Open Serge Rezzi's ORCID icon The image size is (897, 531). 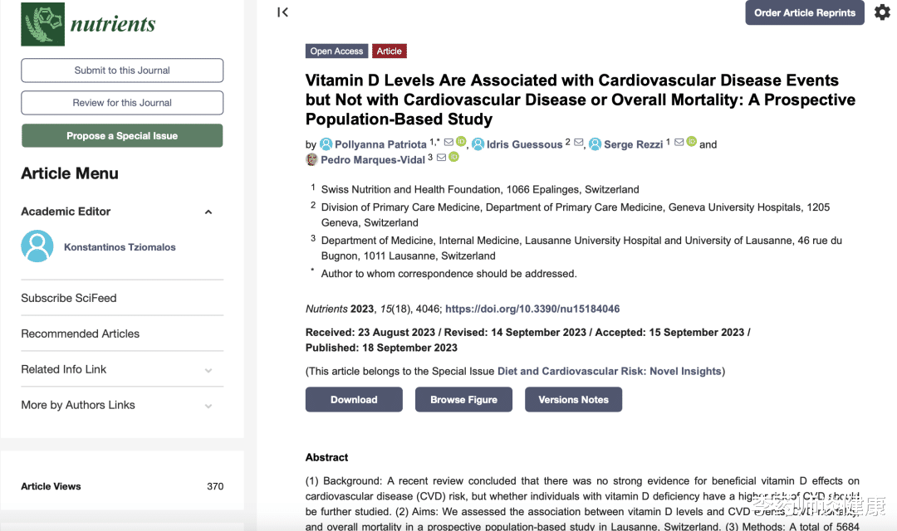[x=691, y=141]
